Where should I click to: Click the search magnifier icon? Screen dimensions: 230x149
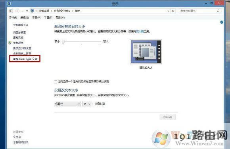pos(218,11)
